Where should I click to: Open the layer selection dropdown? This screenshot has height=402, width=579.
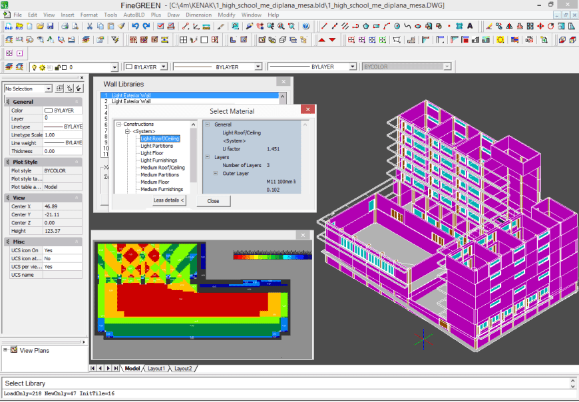[x=116, y=67]
